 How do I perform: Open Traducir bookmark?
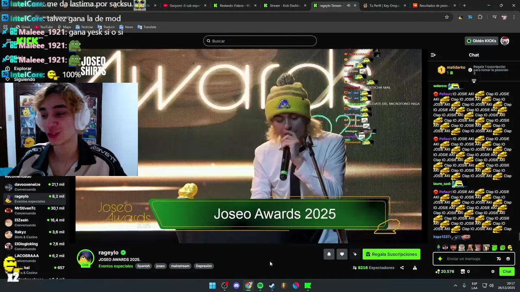point(106,27)
